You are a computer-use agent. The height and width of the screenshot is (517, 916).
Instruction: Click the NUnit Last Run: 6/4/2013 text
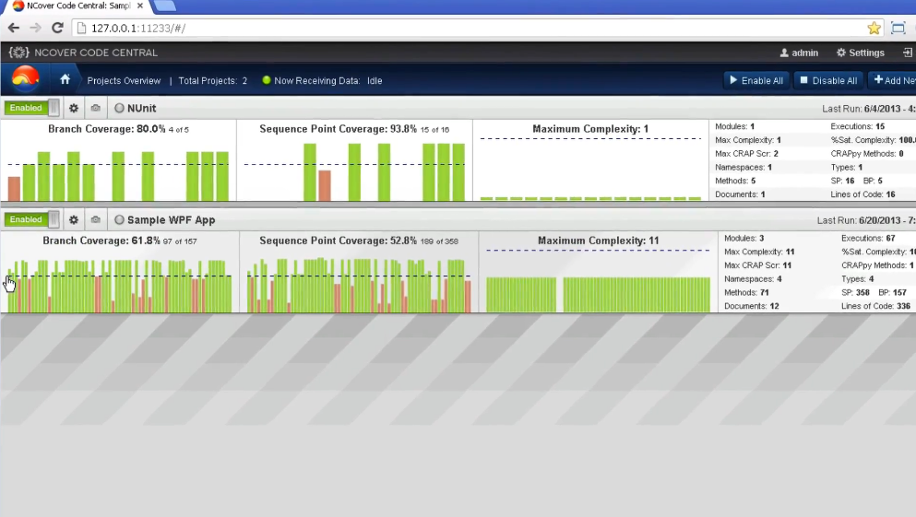click(x=869, y=109)
